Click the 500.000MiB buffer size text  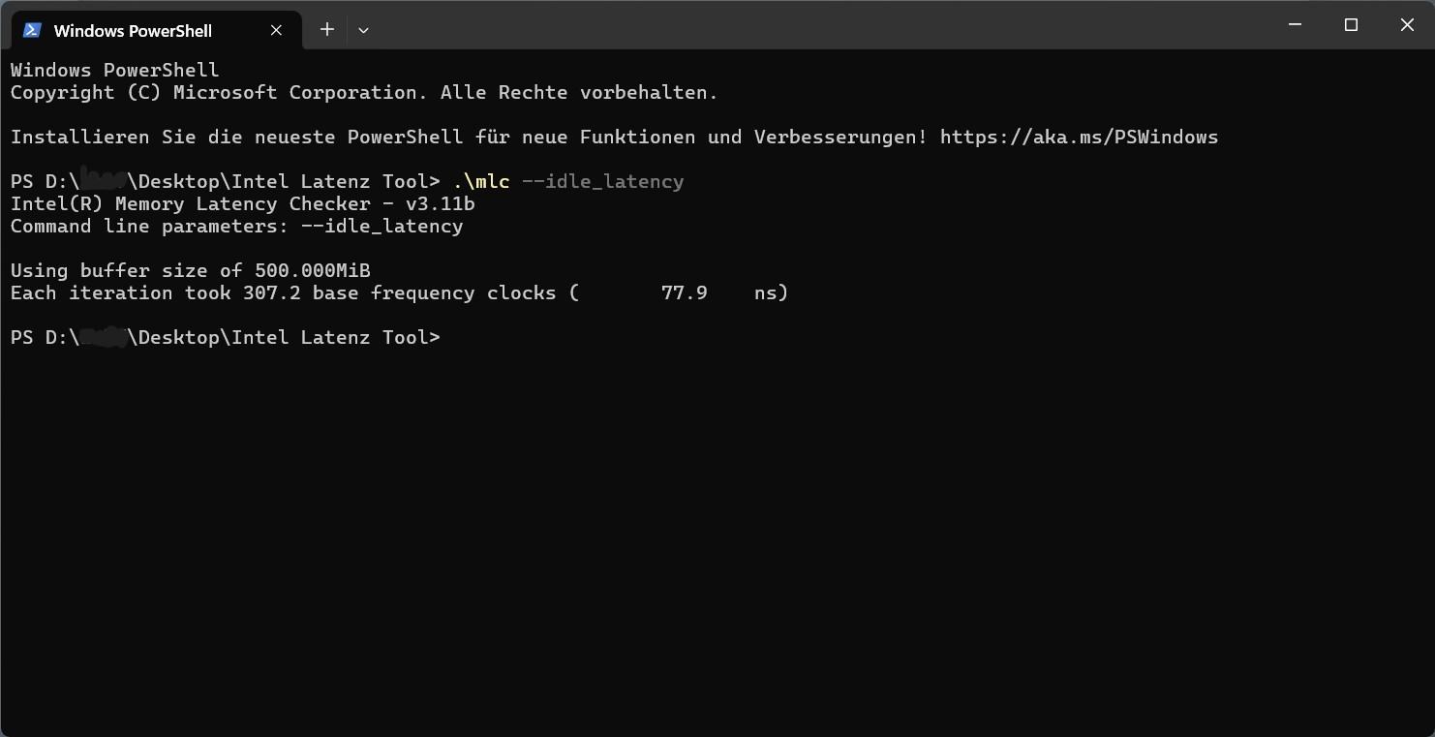(312, 271)
